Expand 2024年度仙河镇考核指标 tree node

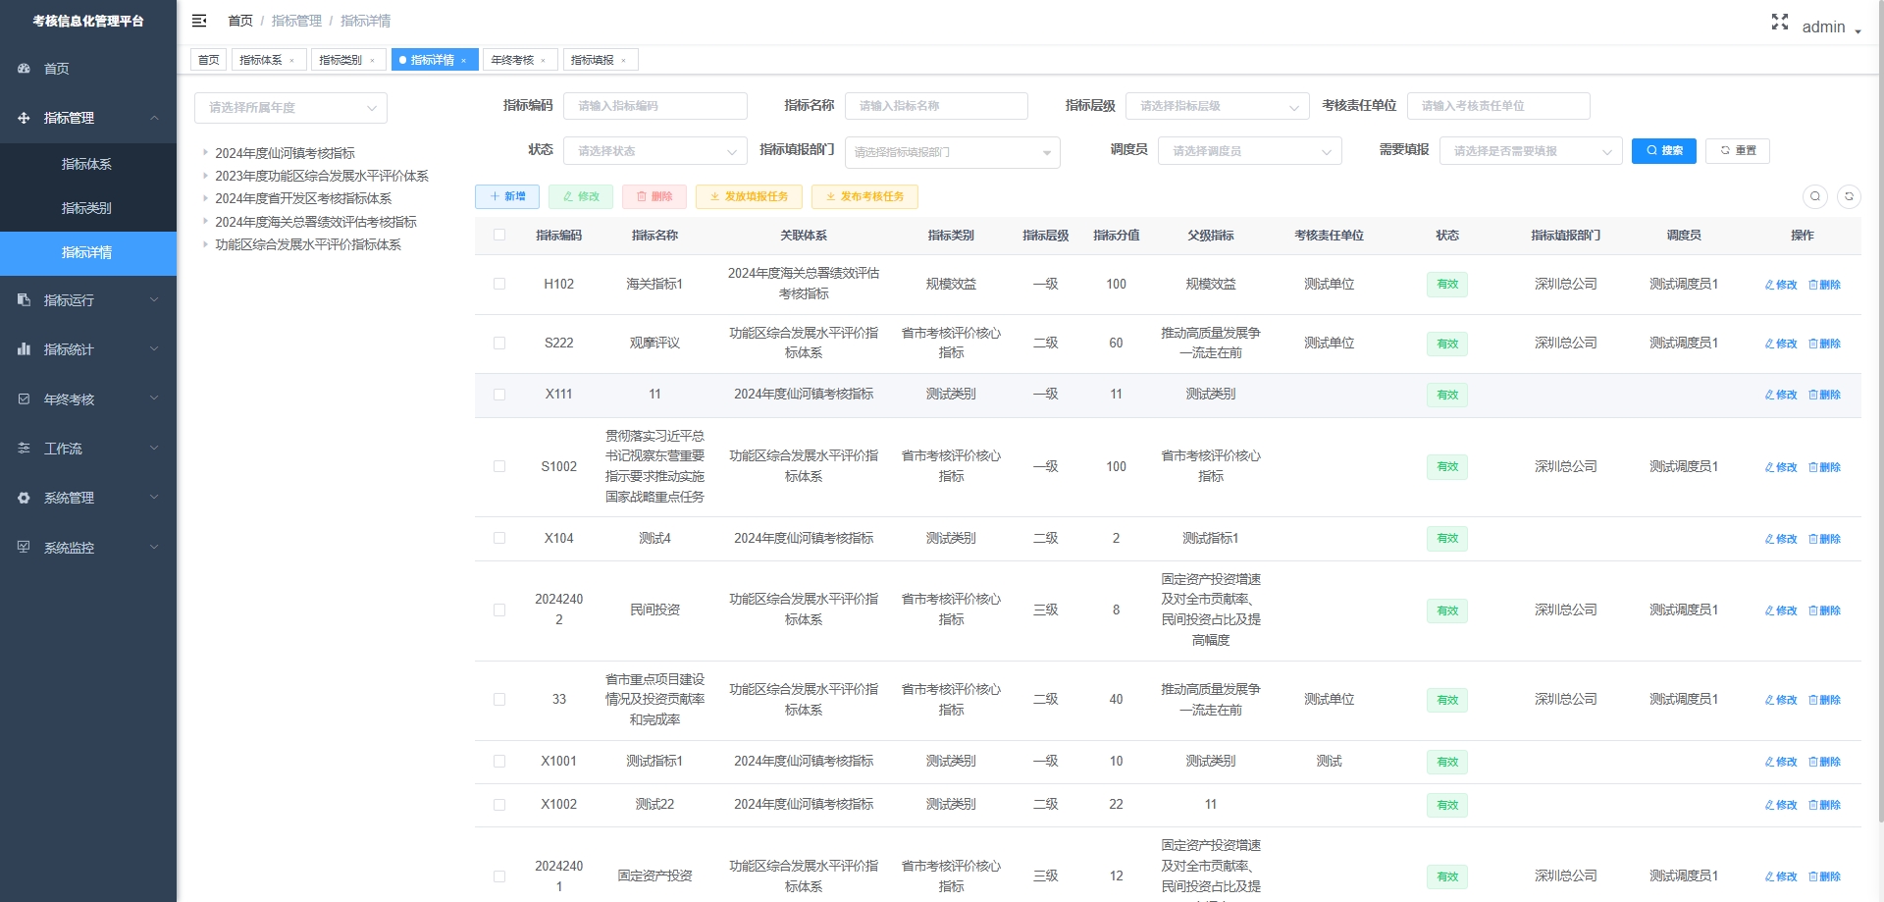[205, 153]
